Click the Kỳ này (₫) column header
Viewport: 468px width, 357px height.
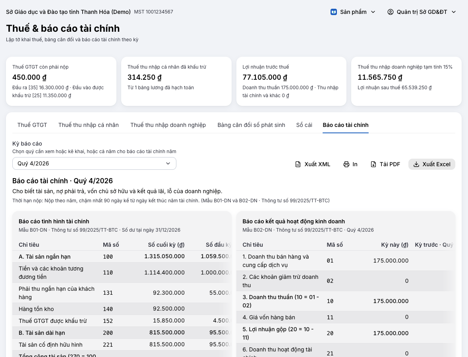click(x=395, y=245)
